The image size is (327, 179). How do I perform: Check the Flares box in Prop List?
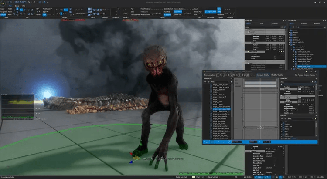click(283, 129)
